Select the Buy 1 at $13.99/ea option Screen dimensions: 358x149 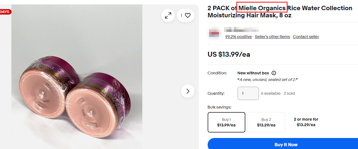pos(226,122)
